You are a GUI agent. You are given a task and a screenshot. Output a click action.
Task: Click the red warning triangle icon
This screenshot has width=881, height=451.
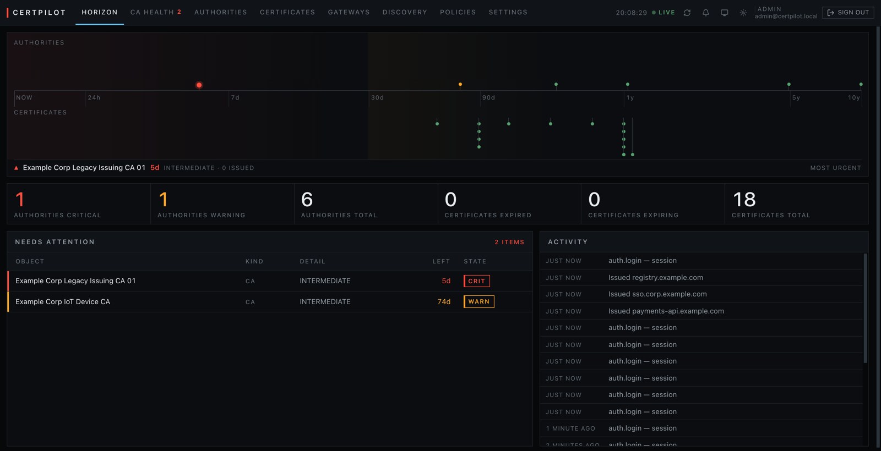point(16,168)
